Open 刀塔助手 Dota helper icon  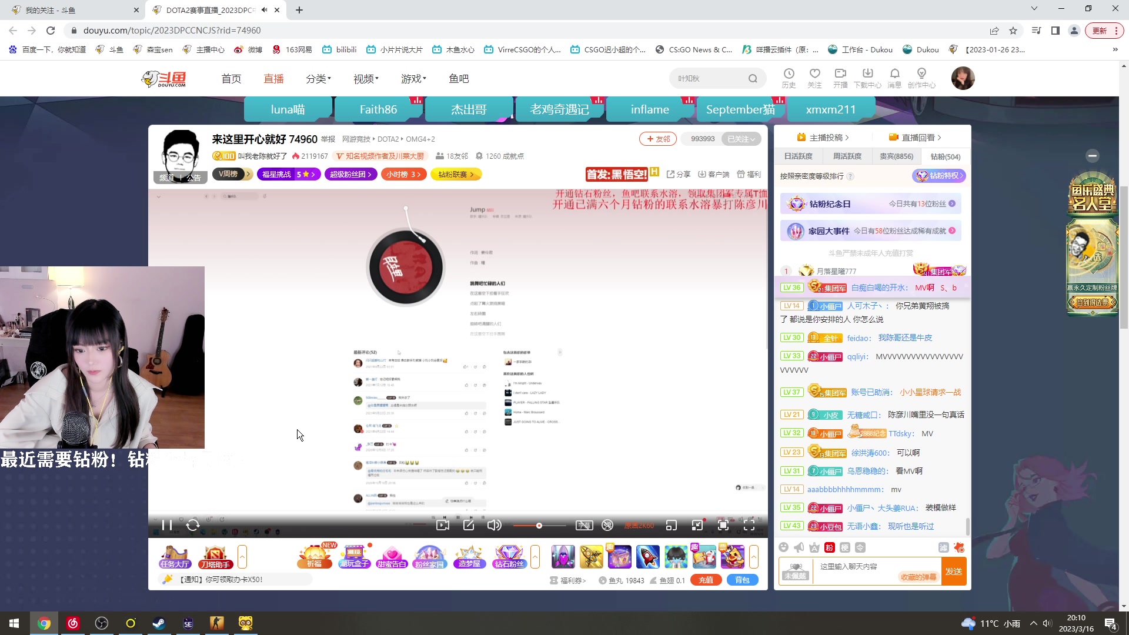(x=215, y=557)
